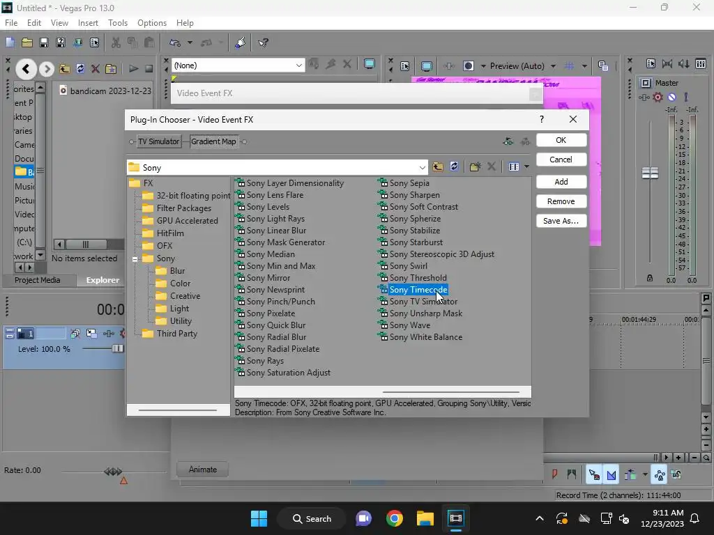714x535 pixels.
Task: Click the Add button in Plug-In Chooser
Action: click(x=561, y=182)
